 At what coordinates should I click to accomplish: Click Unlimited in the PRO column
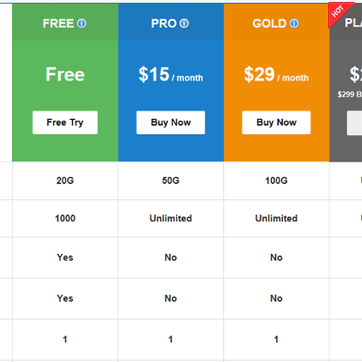171,218
